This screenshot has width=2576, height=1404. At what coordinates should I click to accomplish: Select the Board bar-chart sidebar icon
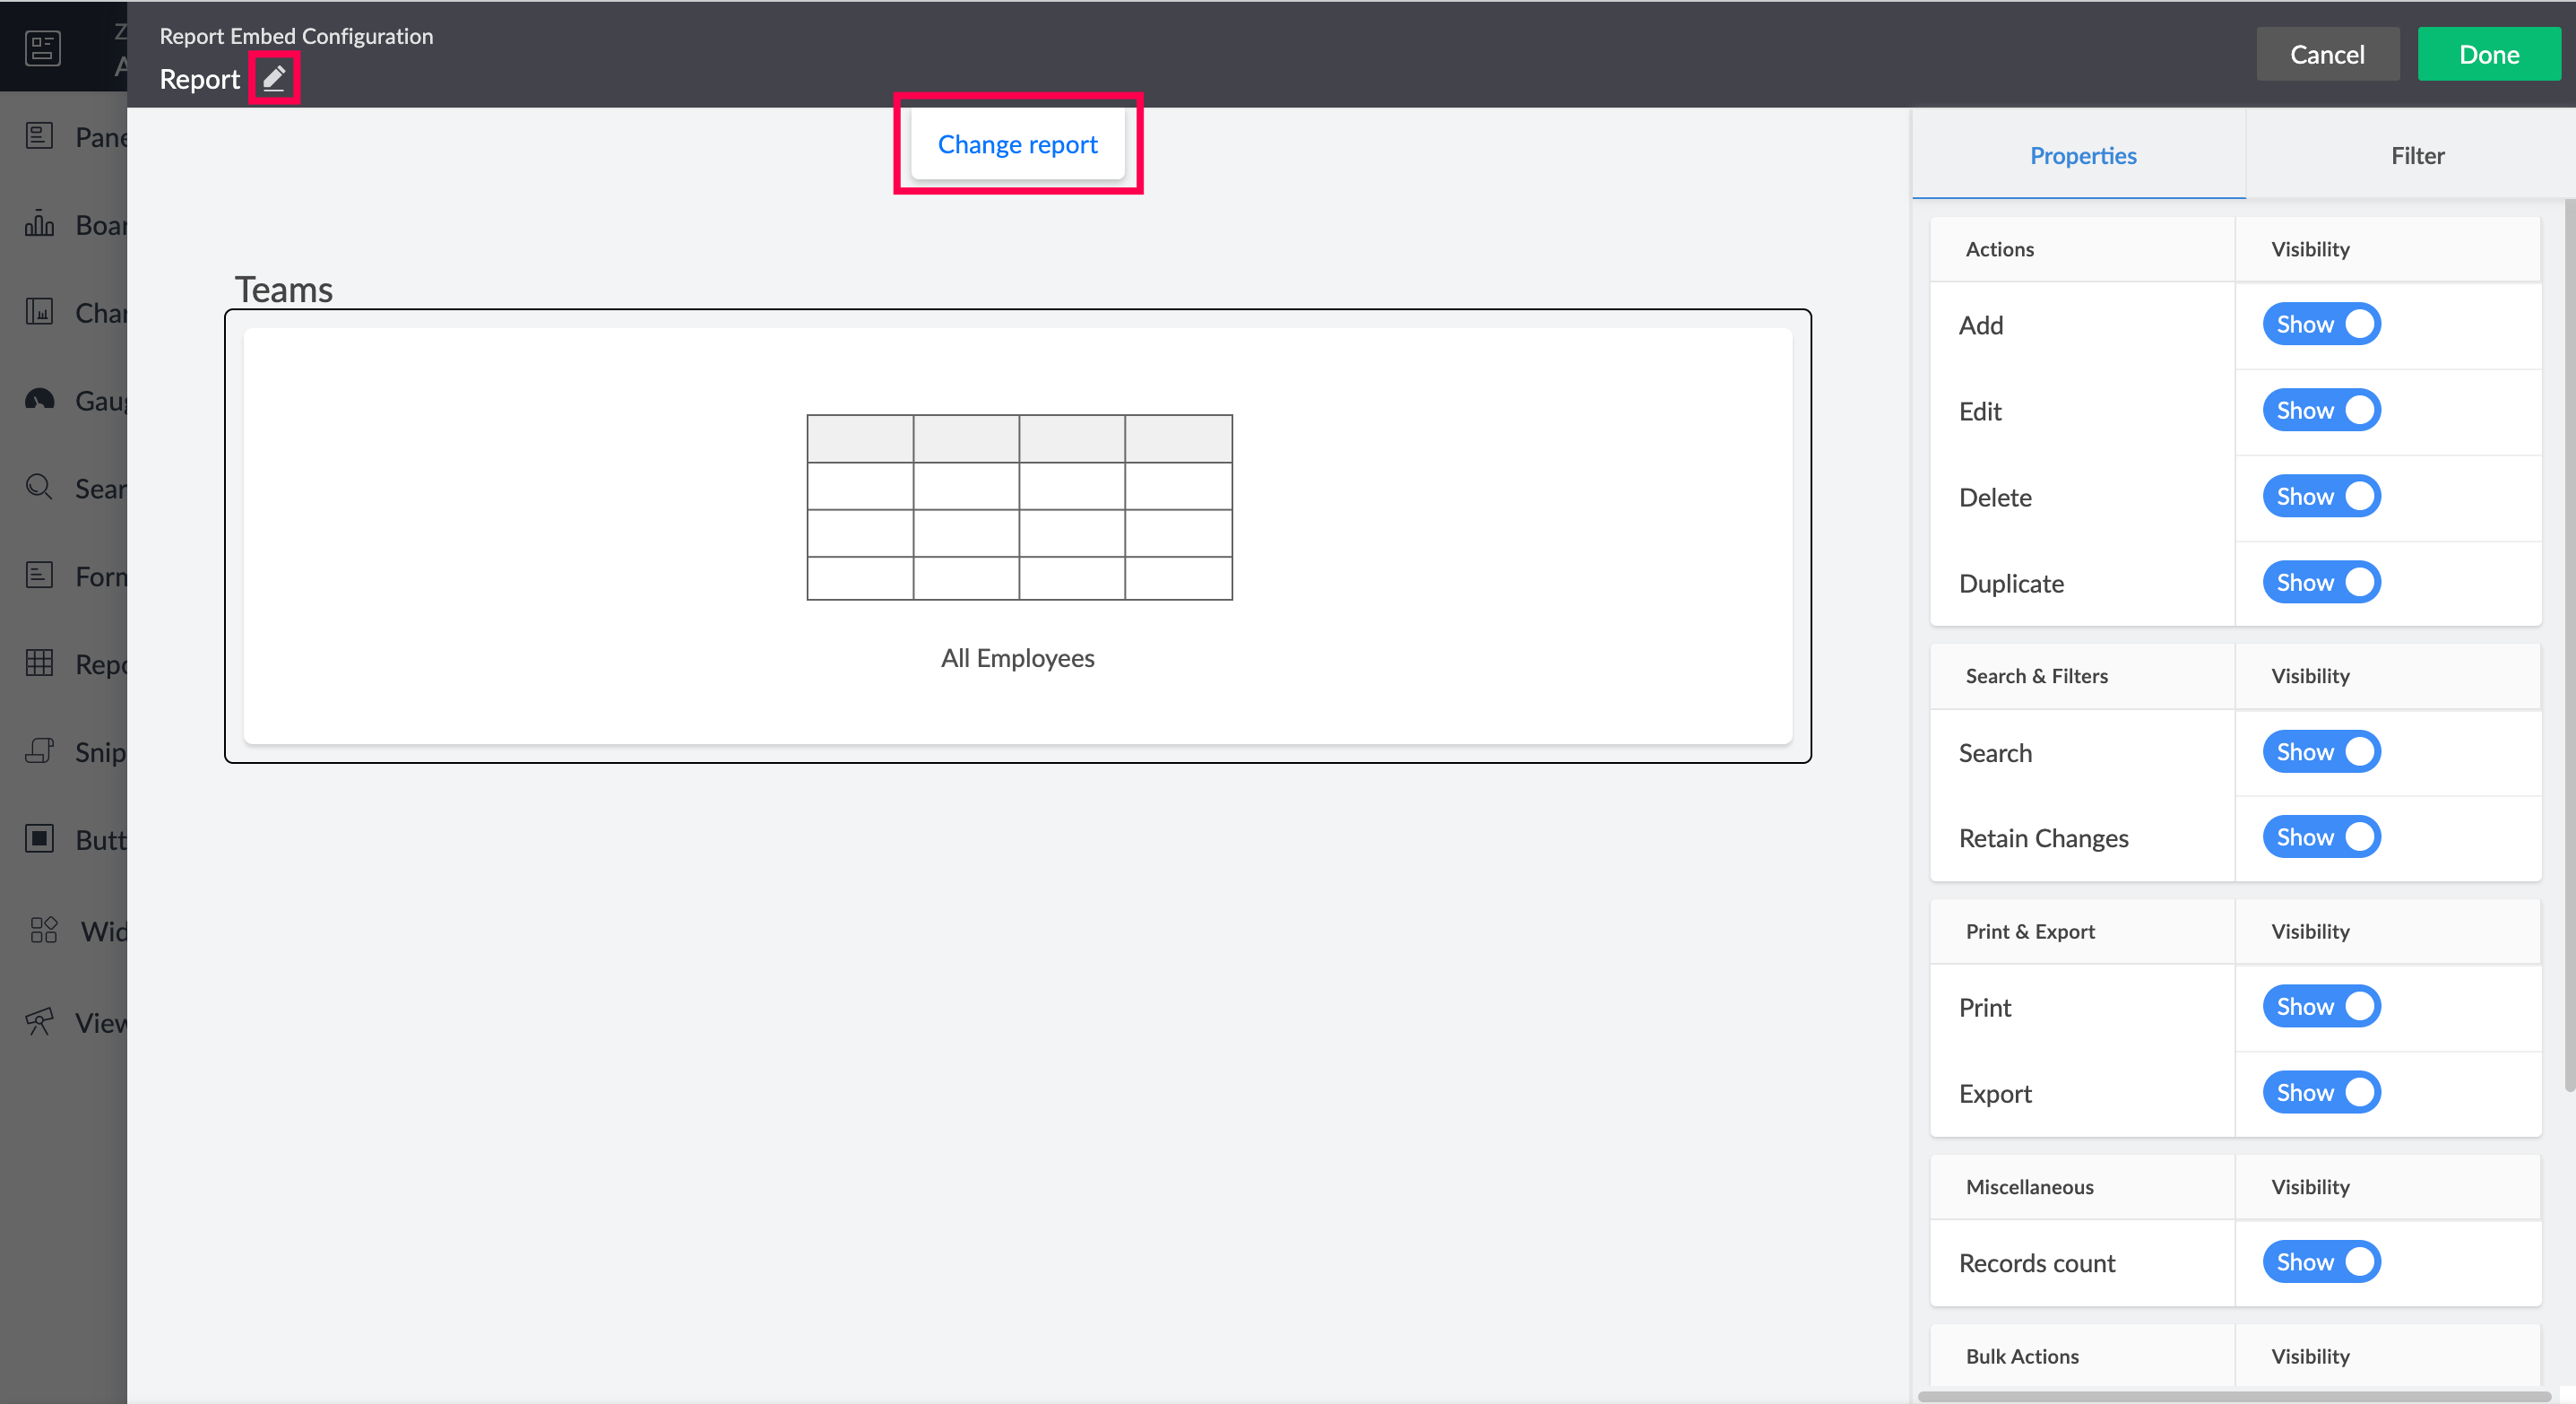tap(39, 224)
